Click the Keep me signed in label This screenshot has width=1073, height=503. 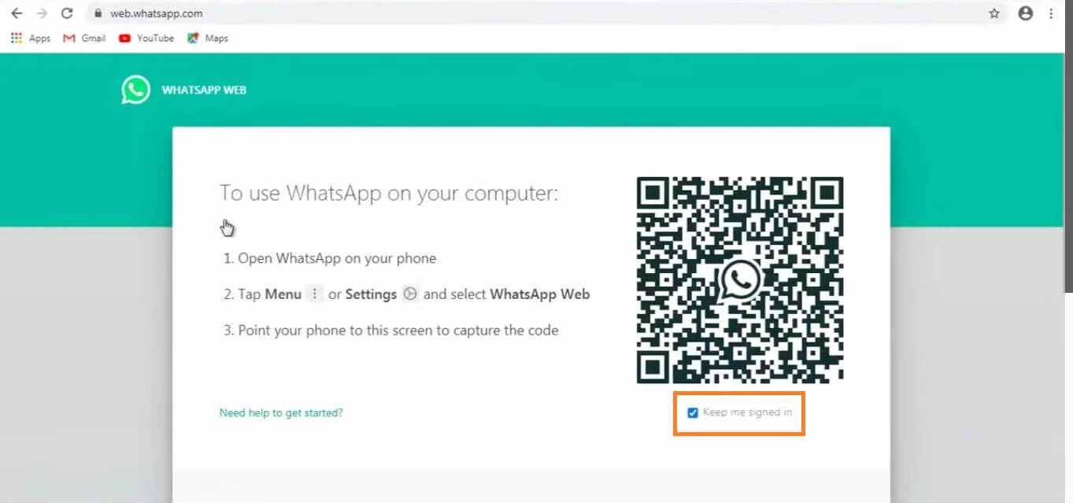747,412
